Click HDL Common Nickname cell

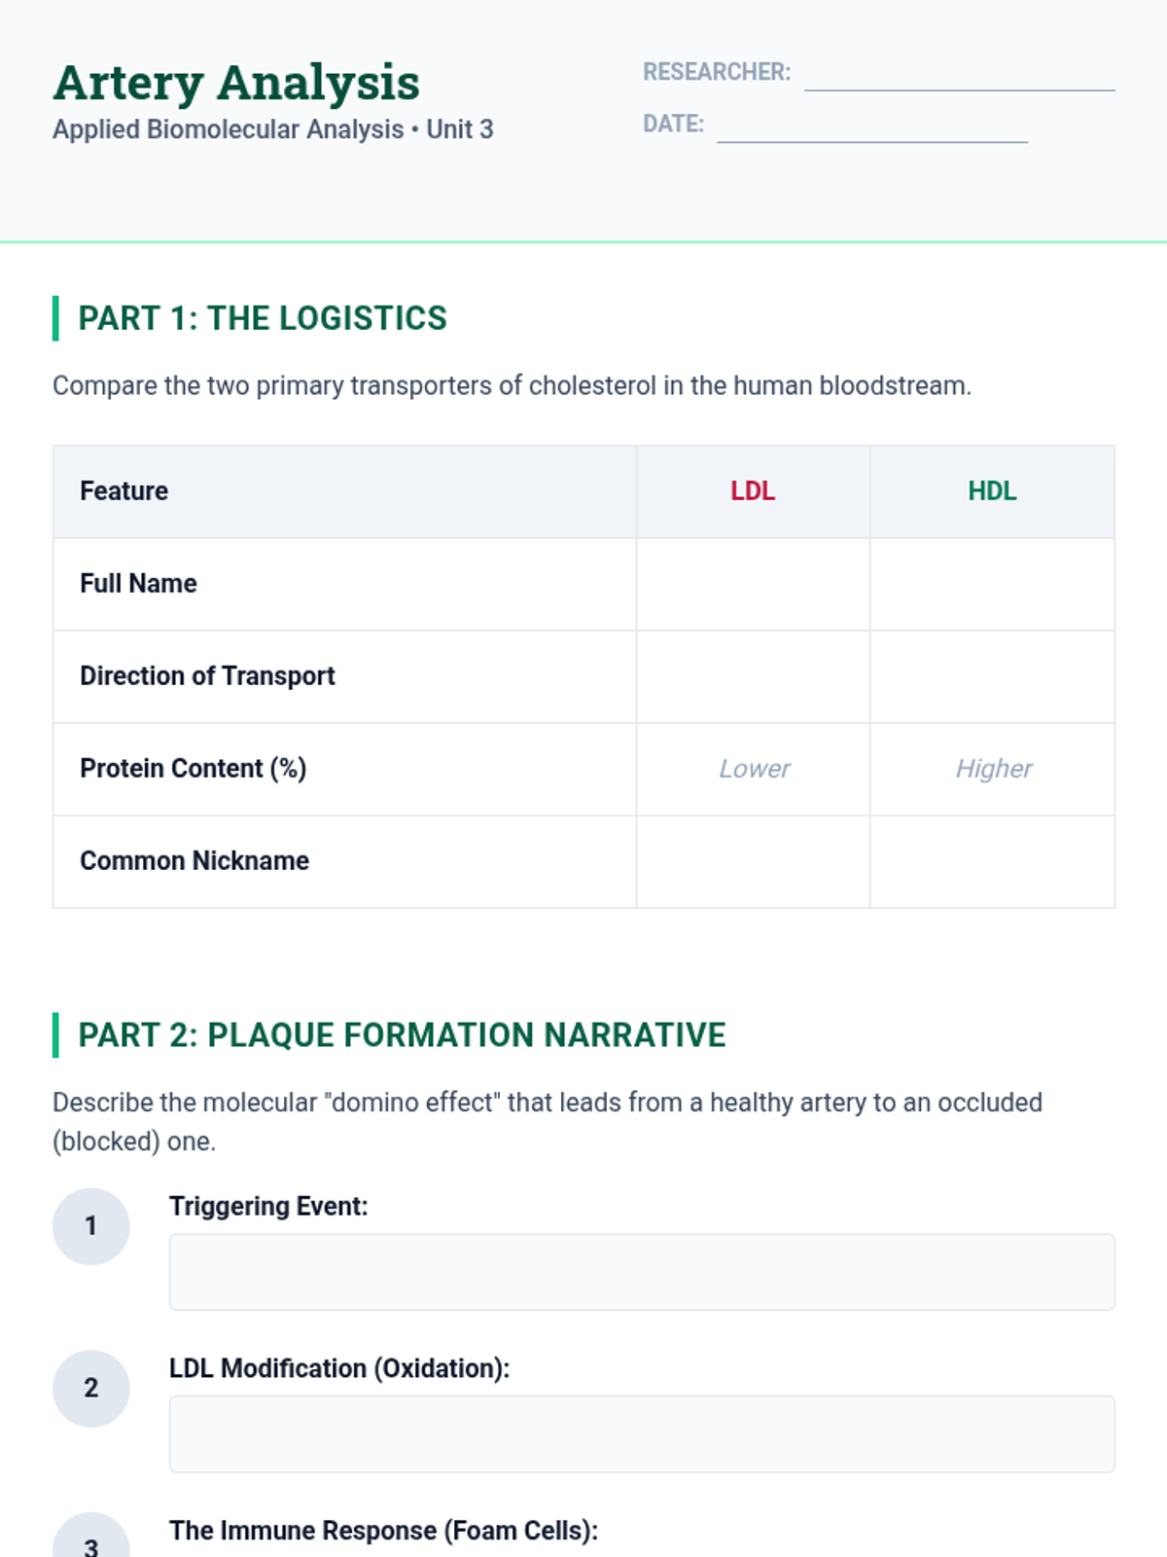click(x=992, y=861)
